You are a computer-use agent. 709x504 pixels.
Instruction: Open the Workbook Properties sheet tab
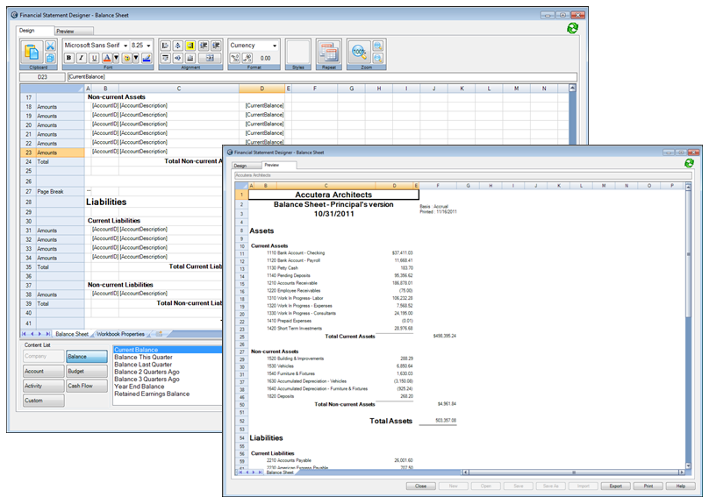tap(121, 334)
